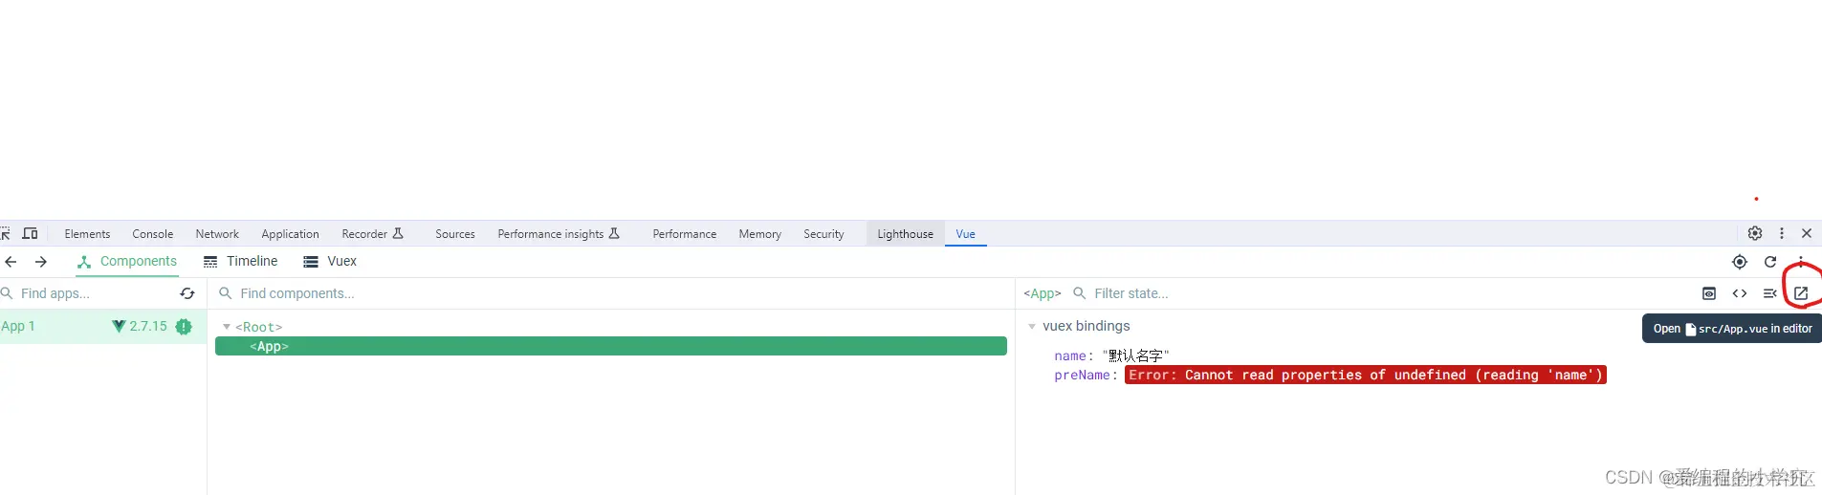
Task: Click the scroll to component eye icon
Action: point(1709,293)
